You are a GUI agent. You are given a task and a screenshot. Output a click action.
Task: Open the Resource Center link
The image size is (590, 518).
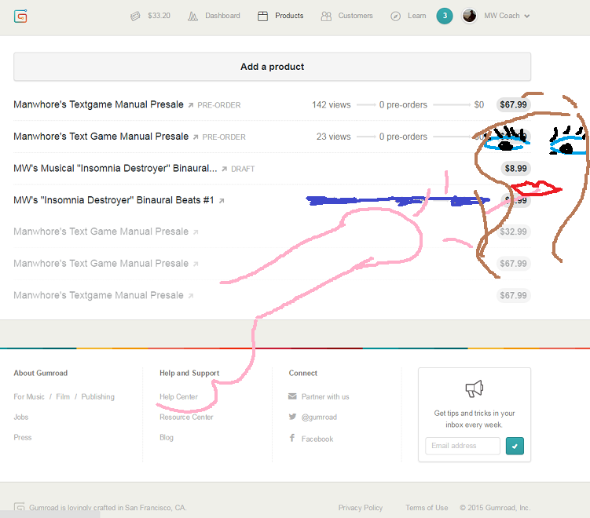pyautogui.click(x=186, y=418)
